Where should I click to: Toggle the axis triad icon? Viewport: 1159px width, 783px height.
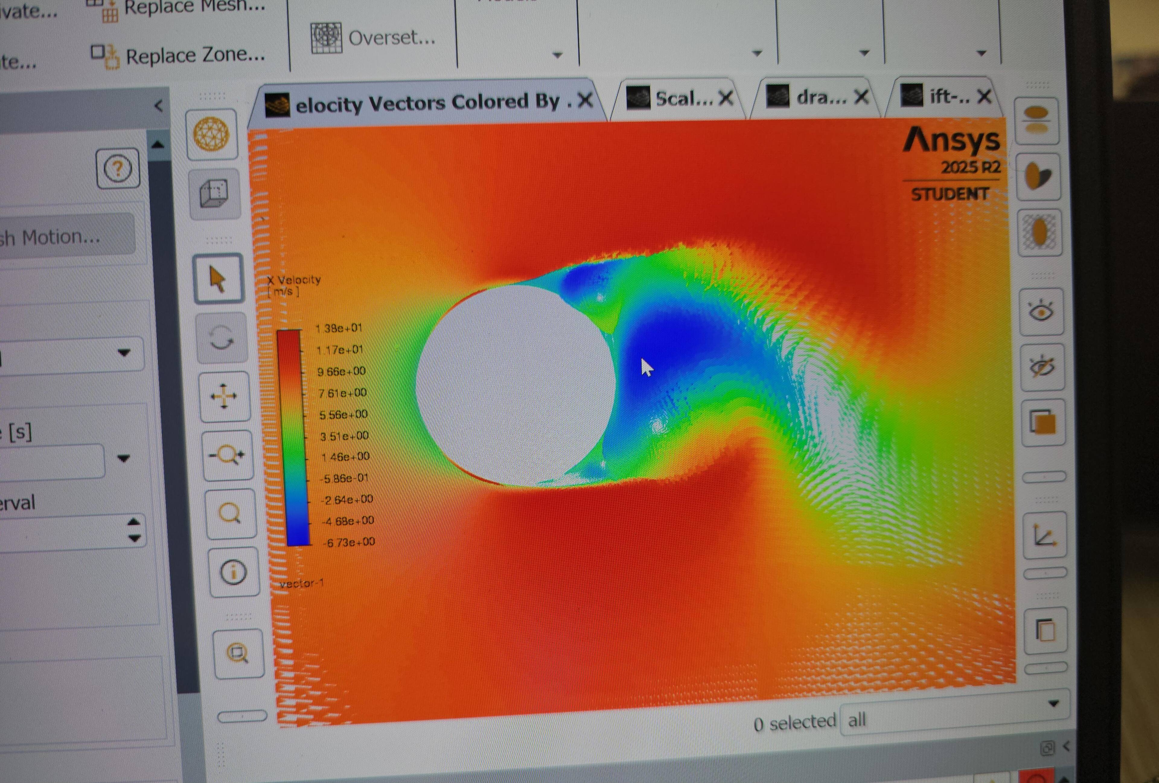click(x=1044, y=536)
